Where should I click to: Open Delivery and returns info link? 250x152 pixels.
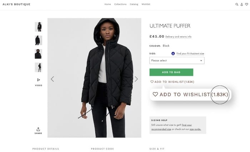(178, 37)
